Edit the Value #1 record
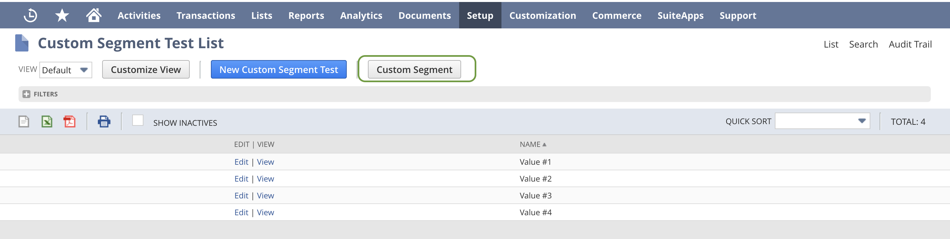The width and height of the screenshot is (950, 239). tap(241, 162)
